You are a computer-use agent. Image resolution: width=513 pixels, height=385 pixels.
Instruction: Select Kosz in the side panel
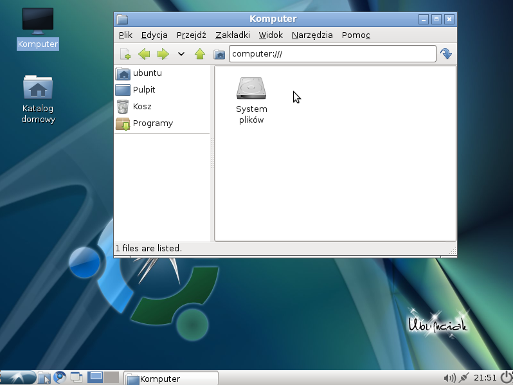coord(141,107)
